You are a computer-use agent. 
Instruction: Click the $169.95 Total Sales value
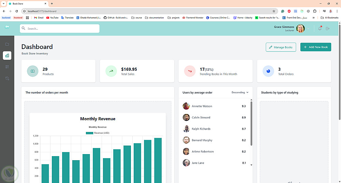click(129, 69)
